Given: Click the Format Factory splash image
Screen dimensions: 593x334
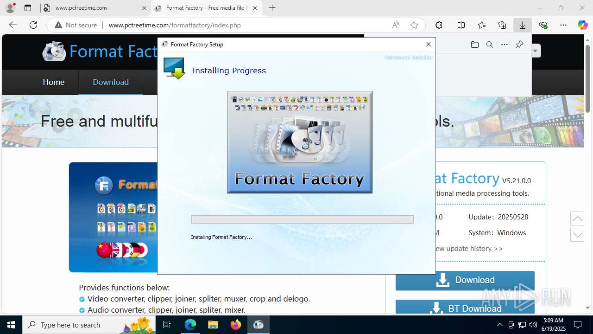Looking at the screenshot, I should click(x=300, y=142).
